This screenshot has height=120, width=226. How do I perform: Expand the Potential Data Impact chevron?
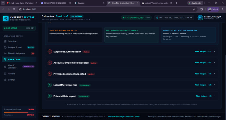coord(215,96)
